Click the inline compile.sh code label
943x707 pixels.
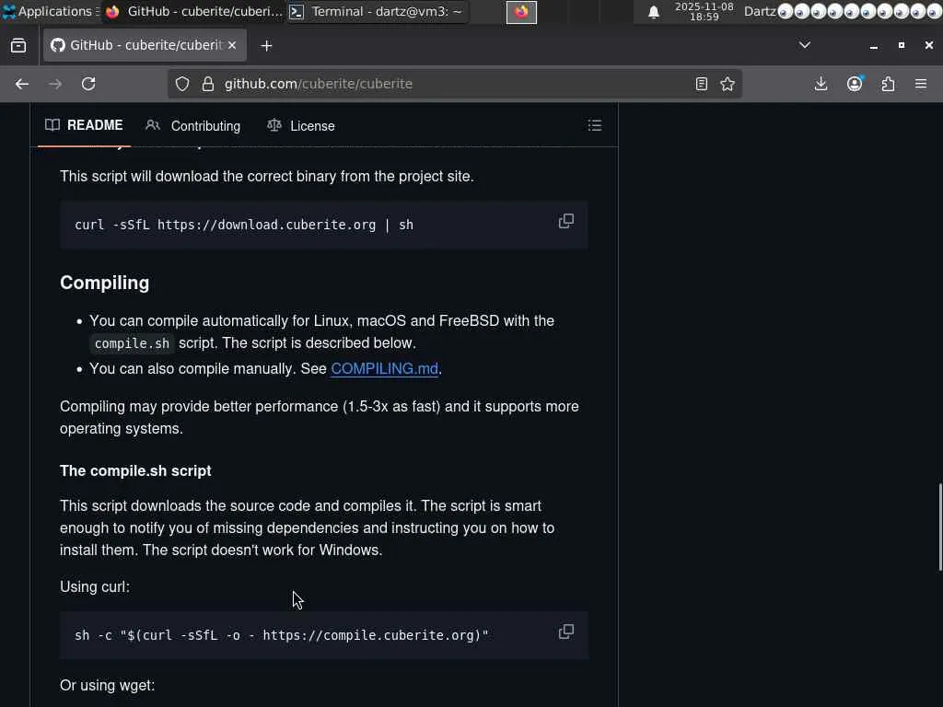coord(132,343)
